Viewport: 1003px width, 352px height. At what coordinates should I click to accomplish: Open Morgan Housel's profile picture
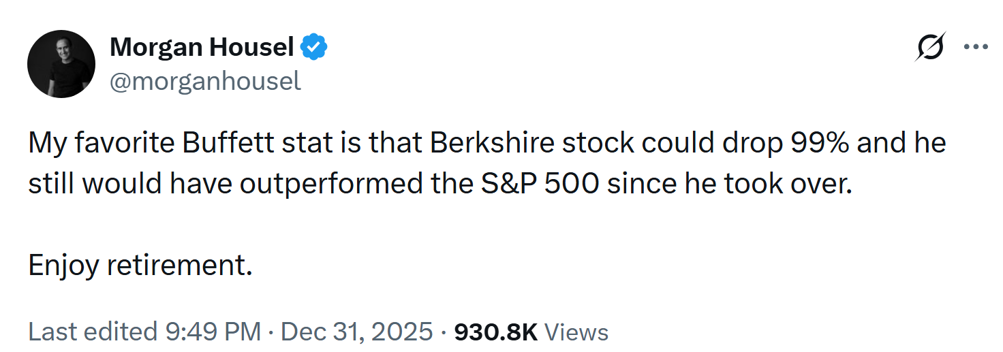[x=61, y=64]
